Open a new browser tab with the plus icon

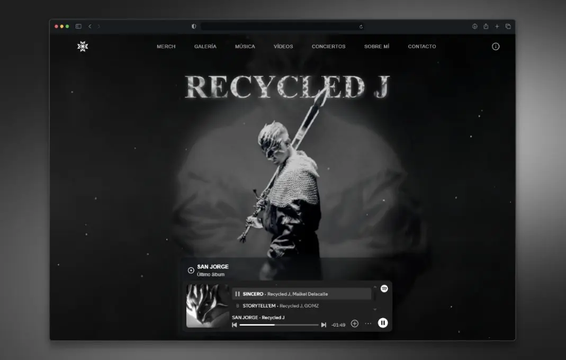click(x=497, y=25)
